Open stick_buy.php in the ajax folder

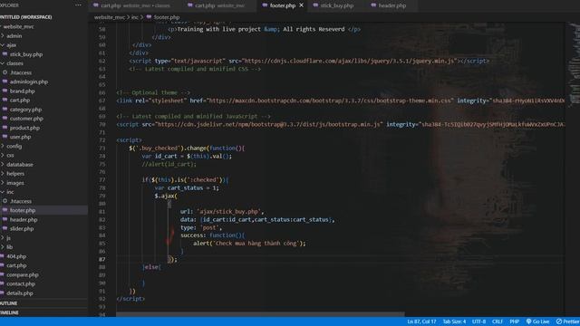coord(26,54)
